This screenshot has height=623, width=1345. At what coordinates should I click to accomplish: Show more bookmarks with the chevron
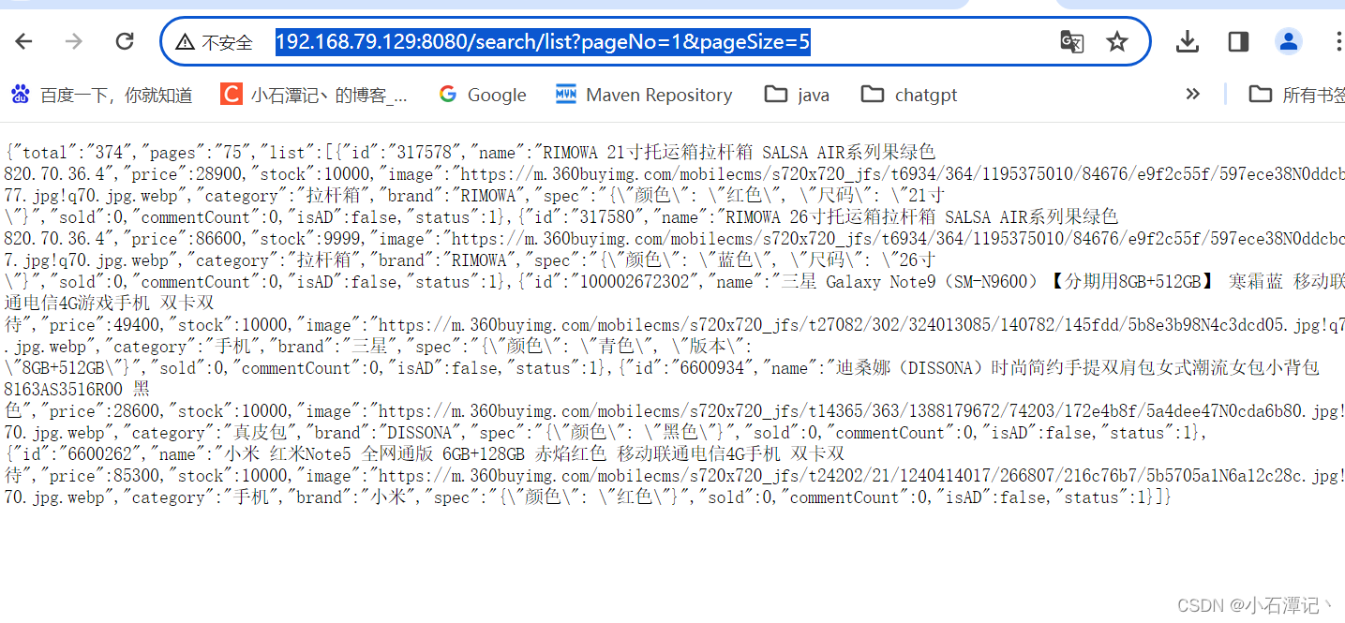coord(1192,94)
